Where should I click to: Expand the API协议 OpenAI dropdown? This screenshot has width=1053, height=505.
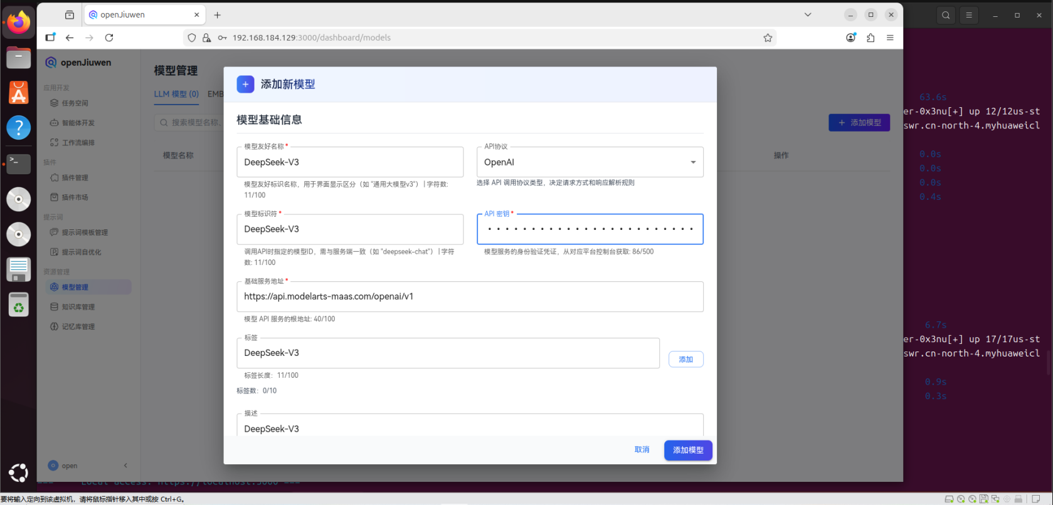[590, 162]
